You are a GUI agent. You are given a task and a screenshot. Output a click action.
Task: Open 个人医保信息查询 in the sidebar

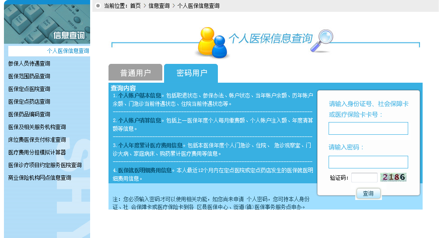tap(68, 51)
